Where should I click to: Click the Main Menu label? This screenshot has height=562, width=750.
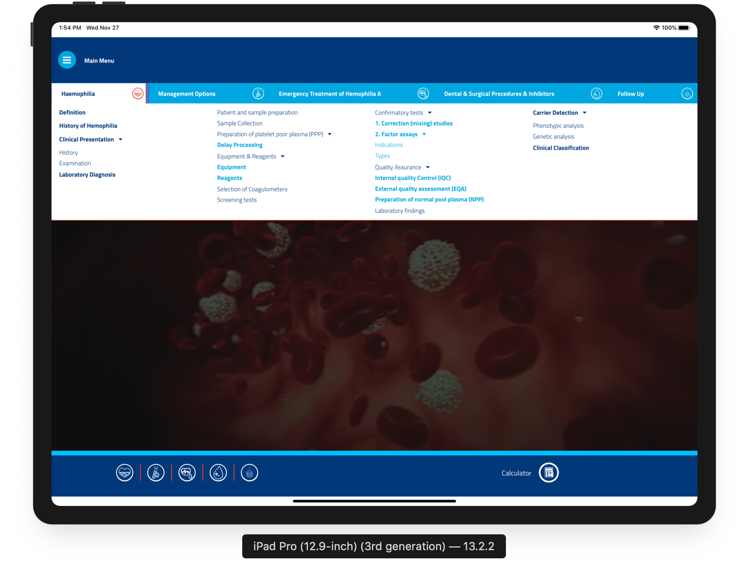99,61
